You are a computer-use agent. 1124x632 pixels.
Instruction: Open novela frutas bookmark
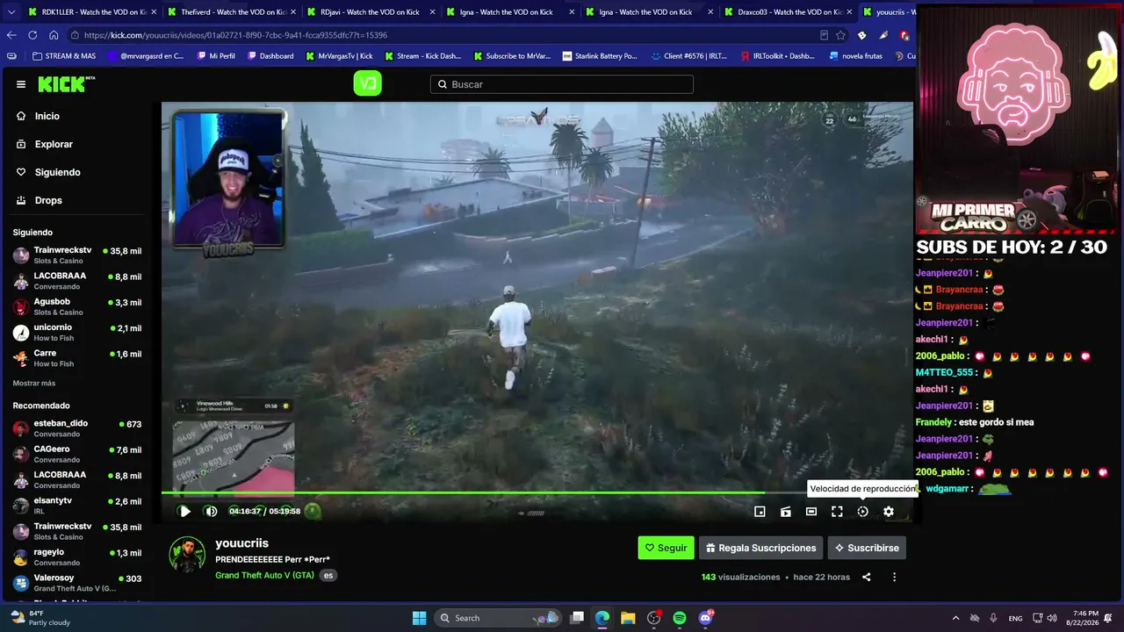[856, 56]
